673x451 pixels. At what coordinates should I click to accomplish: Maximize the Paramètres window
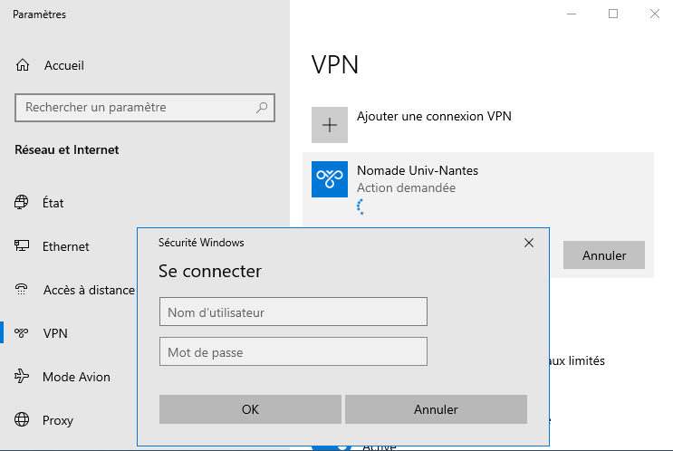coord(613,14)
